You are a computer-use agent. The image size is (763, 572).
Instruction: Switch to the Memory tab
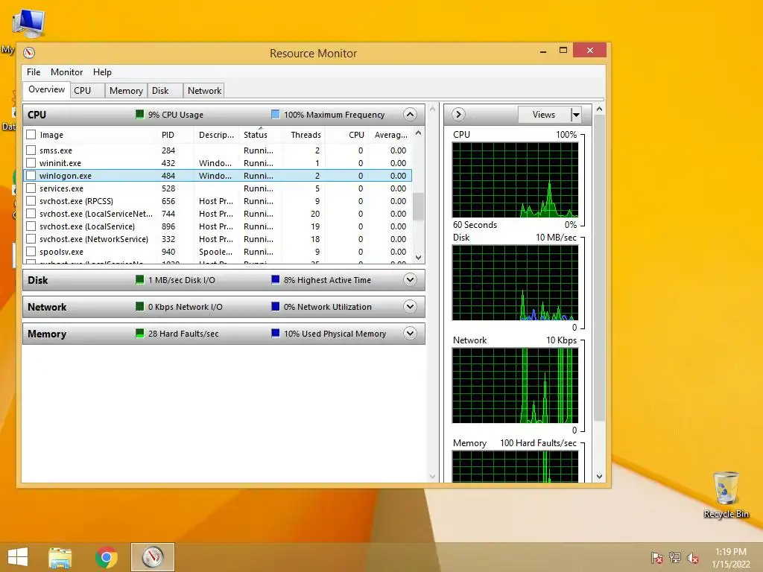click(126, 90)
